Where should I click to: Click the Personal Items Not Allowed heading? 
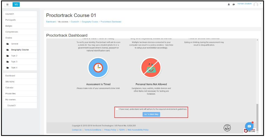(151, 84)
